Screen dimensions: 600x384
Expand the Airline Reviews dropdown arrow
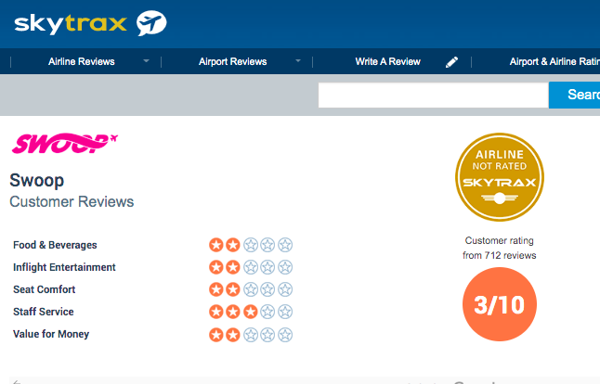(146, 60)
